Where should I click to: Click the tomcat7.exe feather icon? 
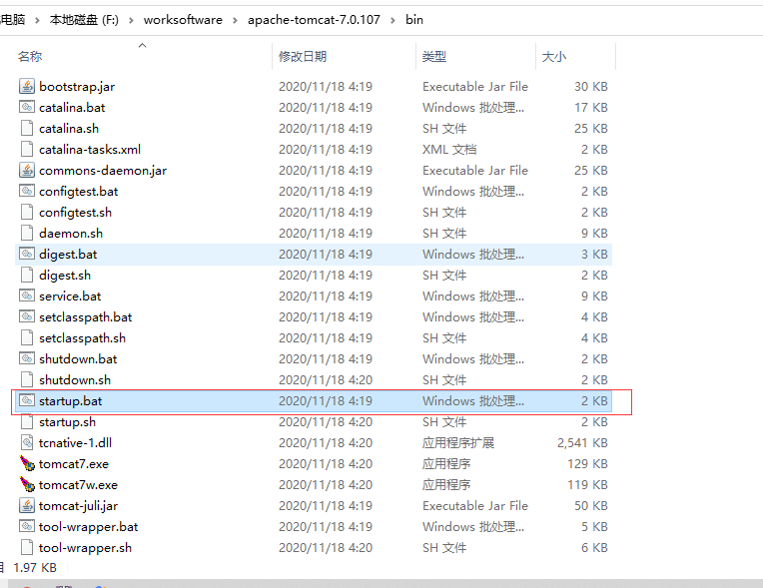click(27, 463)
